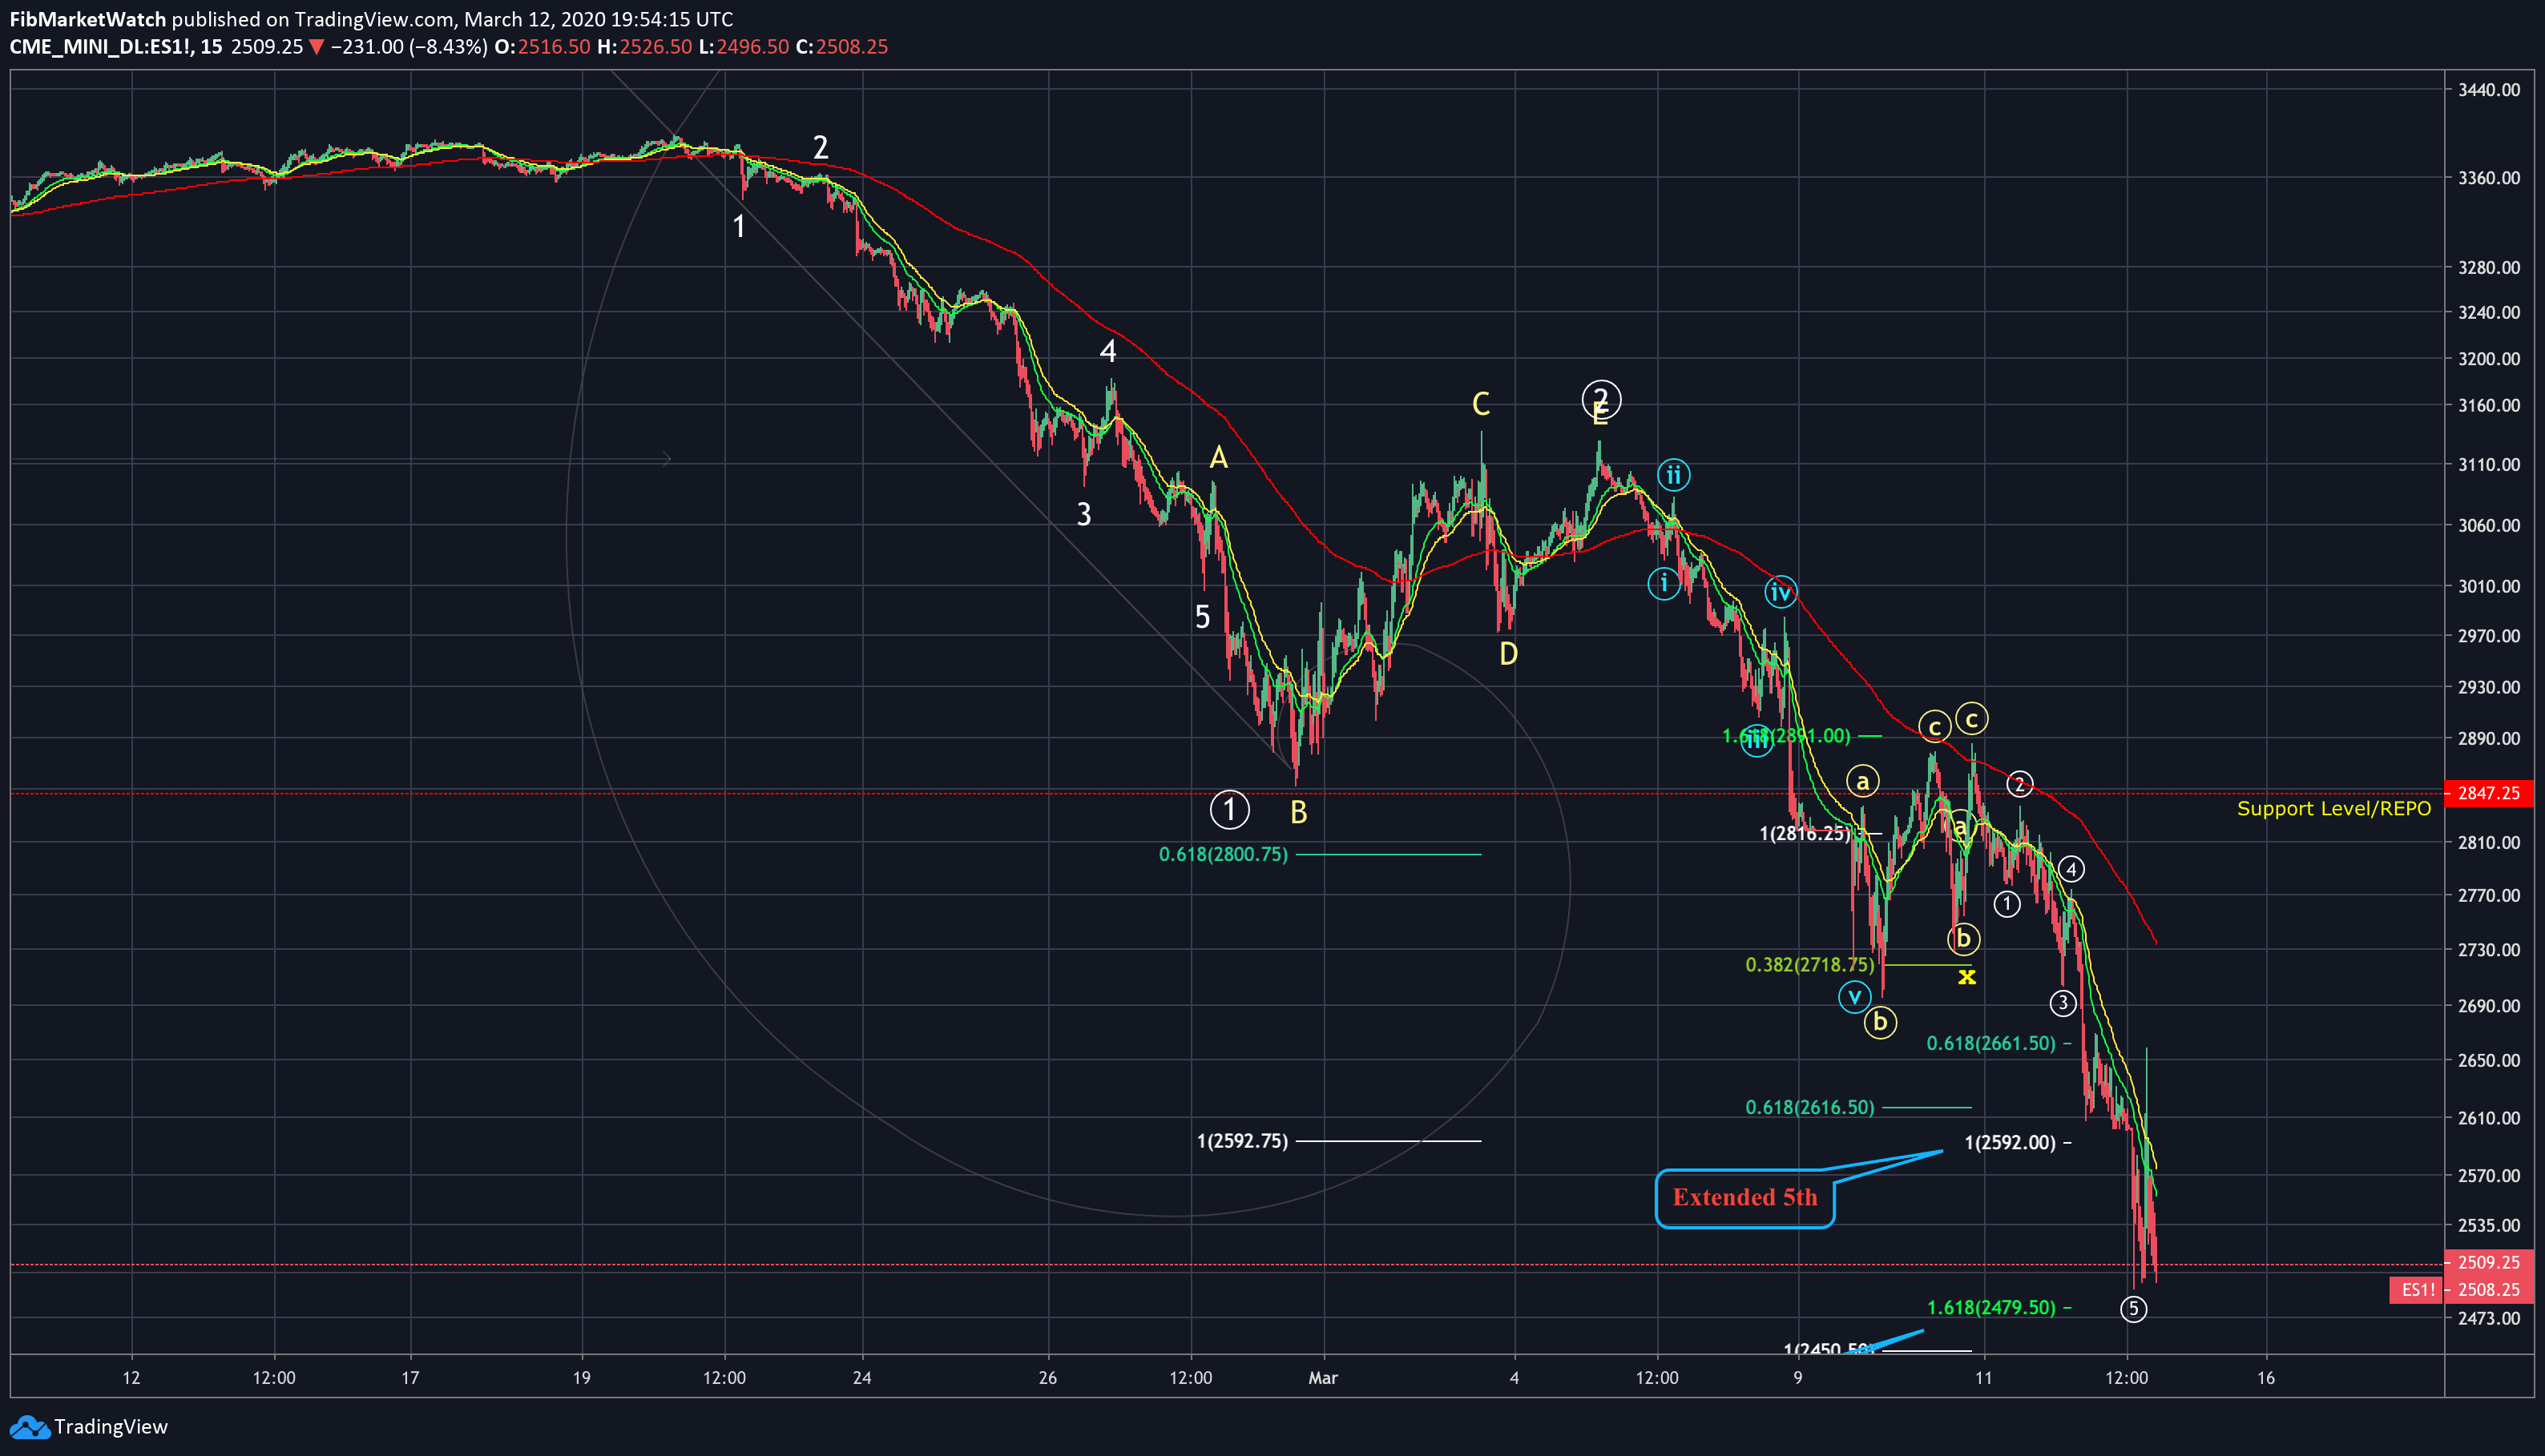Click the high price value 2526.50
This screenshot has height=1456, width=2545.
[x=655, y=47]
